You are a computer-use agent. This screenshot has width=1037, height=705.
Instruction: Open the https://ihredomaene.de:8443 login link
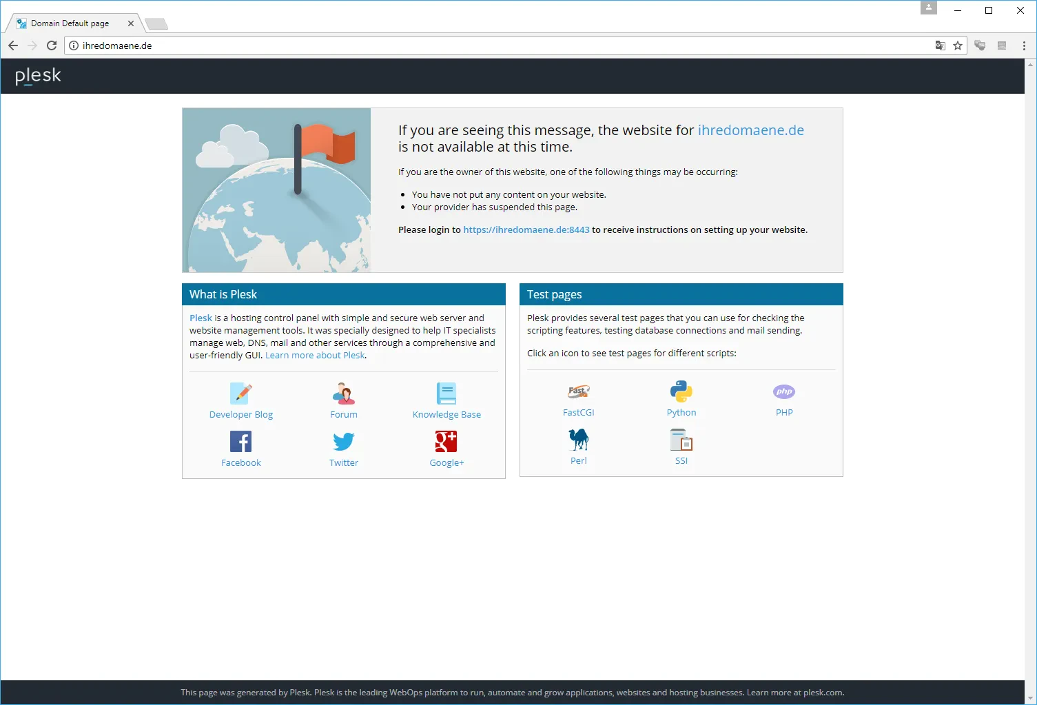point(526,229)
